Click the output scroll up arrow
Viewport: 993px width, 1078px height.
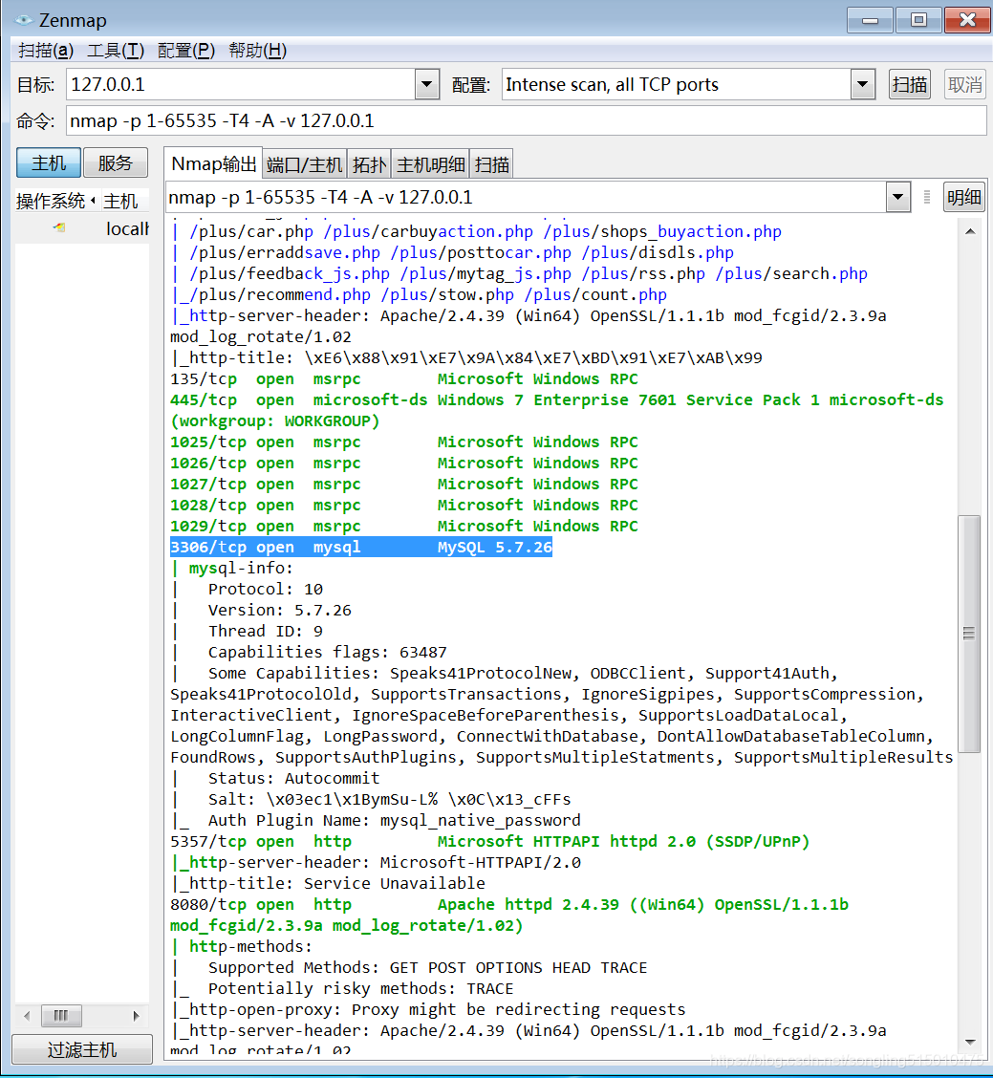point(970,231)
